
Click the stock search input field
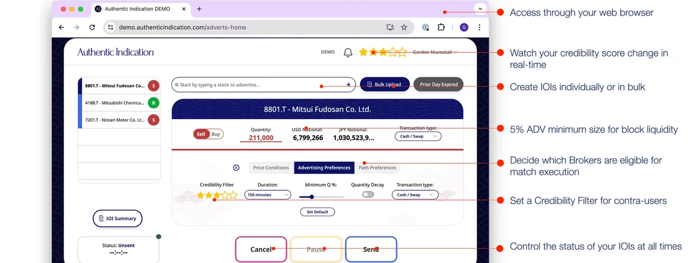point(263,85)
